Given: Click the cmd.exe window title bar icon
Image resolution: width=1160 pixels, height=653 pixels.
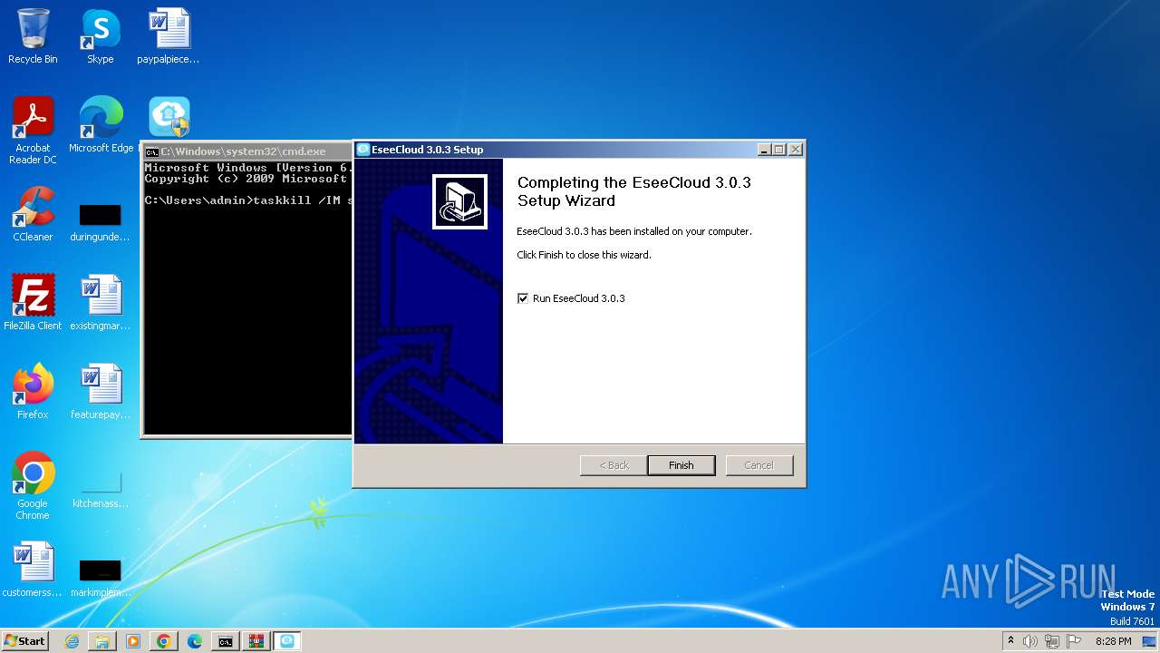Looking at the screenshot, I should (x=152, y=151).
